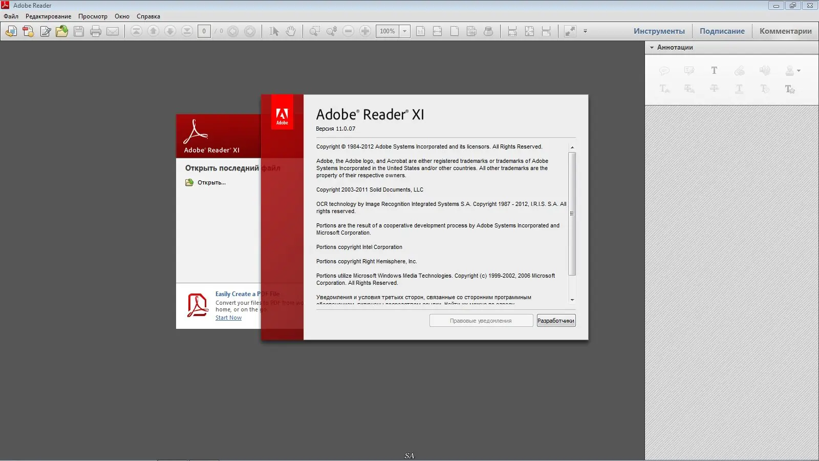Click the sticky note annotation icon
The height and width of the screenshot is (461, 819).
point(664,71)
